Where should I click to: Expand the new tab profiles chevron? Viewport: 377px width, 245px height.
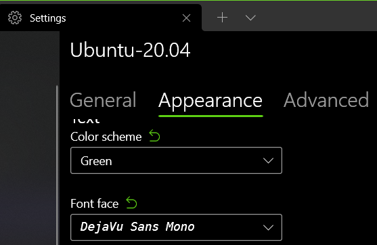coord(250,18)
